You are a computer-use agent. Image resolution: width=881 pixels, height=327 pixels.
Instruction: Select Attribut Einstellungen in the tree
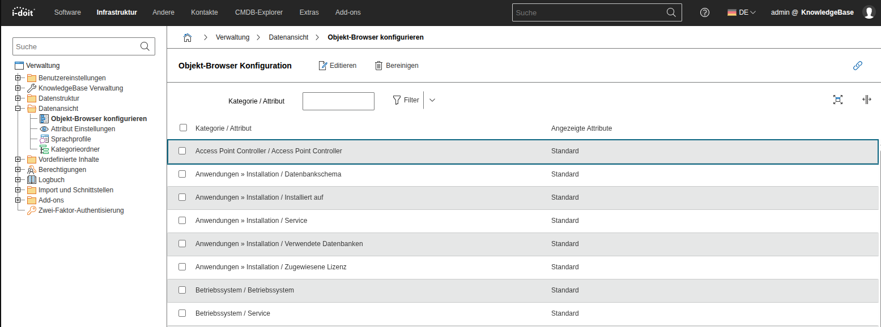click(x=83, y=129)
